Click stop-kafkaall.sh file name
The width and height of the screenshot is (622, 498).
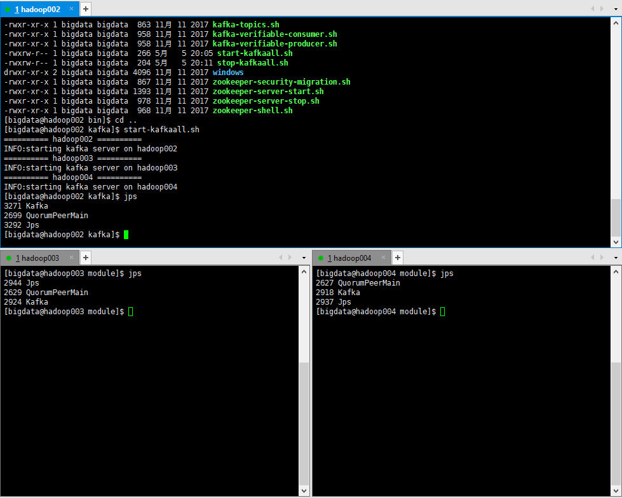pyautogui.click(x=253, y=63)
